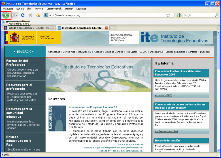
Task: Click the search magnifier icon
Action: pyautogui.click(x=216, y=15)
